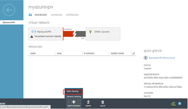Click the NEW button in bottom bar
Viewport: 188px width, 109px height.
(x=3, y=104)
